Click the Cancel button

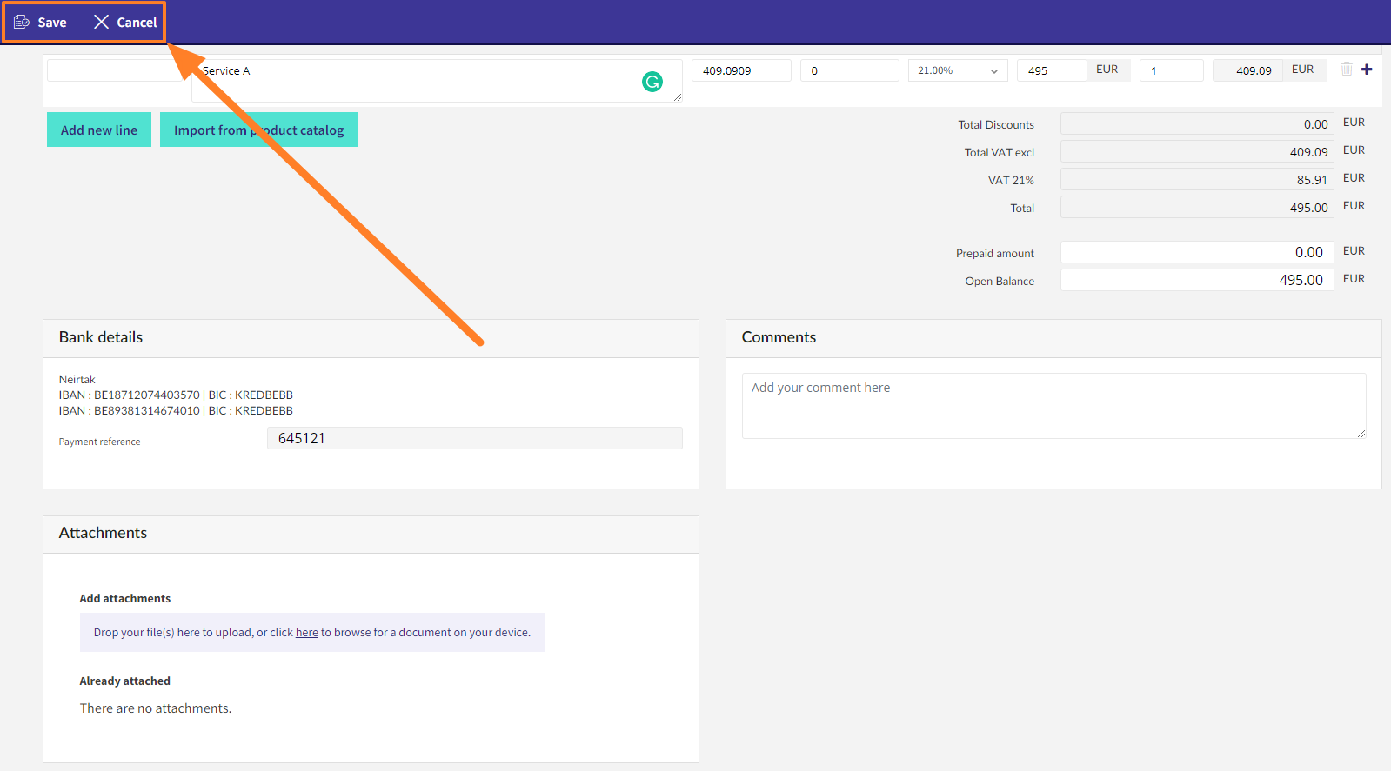click(x=125, y=23)
